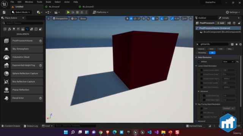Open the Settings dropdown
The image size is (243, 136).
pyautogui.click(x=233, y=12)
